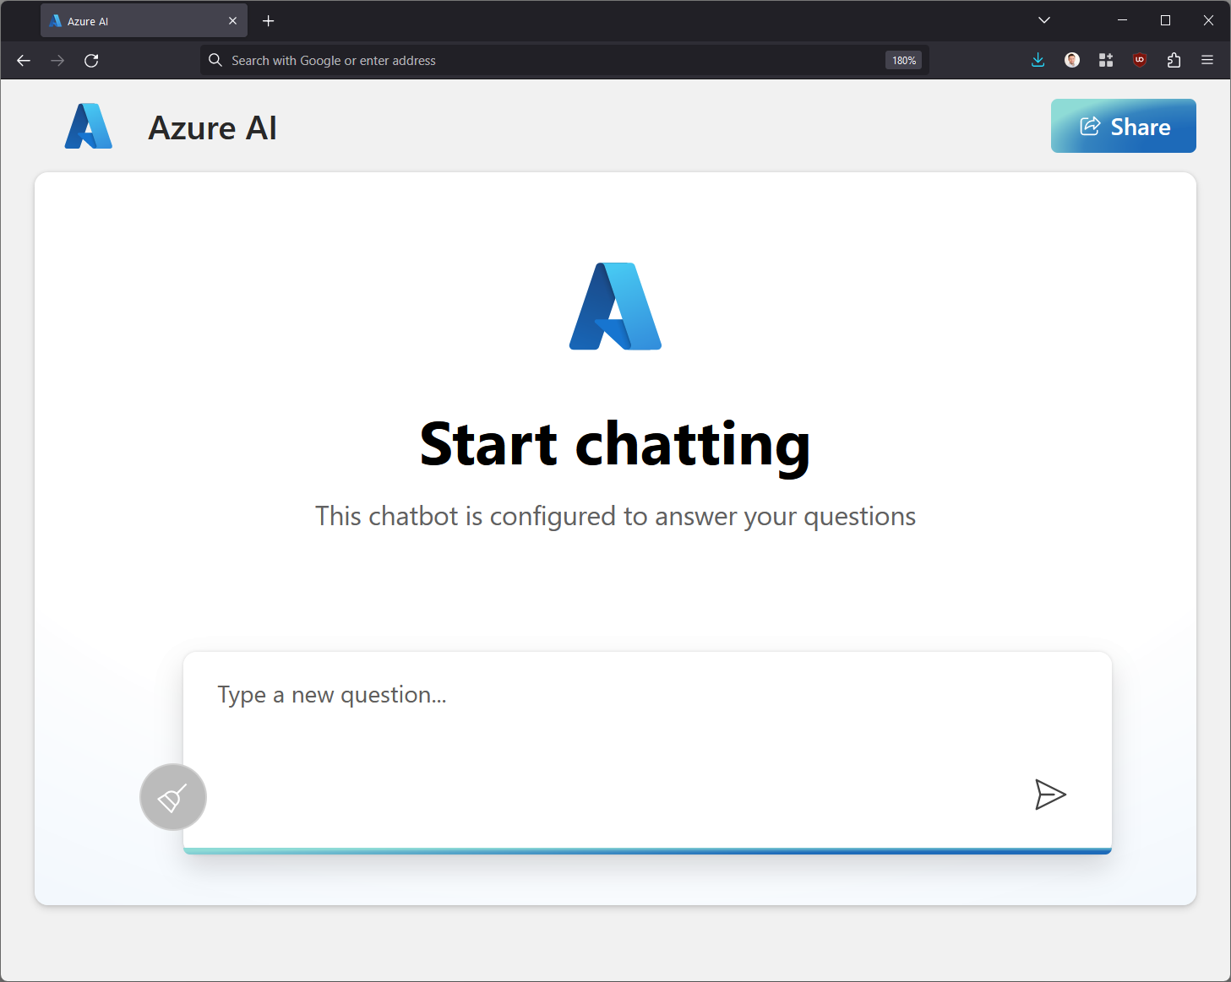Open the Extensions puzzle icon
This screenshot has height=982, width=1231.
coord(1174,60)
